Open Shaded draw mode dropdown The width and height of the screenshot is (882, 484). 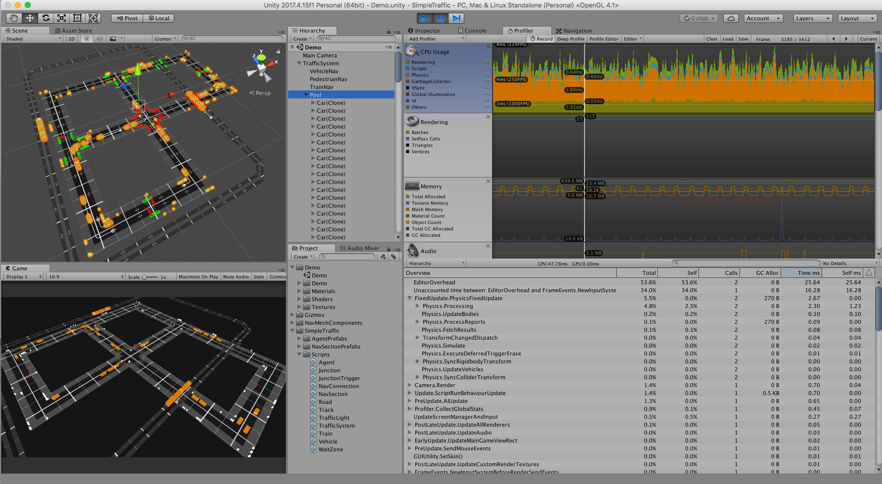click(x=33, y=39)
